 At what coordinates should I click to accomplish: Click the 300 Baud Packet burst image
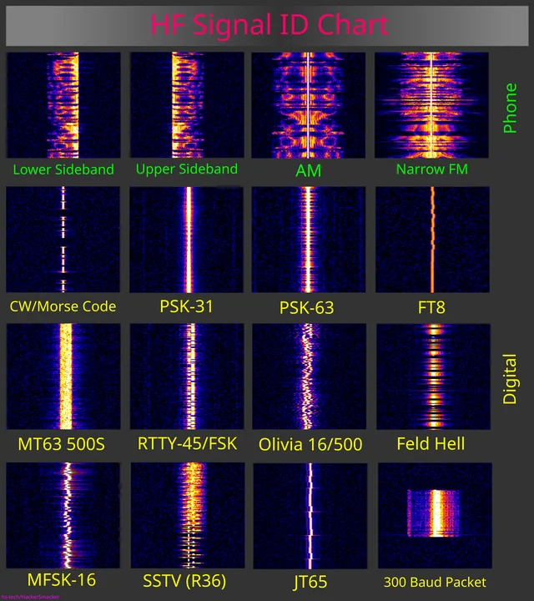click(x=431, y=513)
